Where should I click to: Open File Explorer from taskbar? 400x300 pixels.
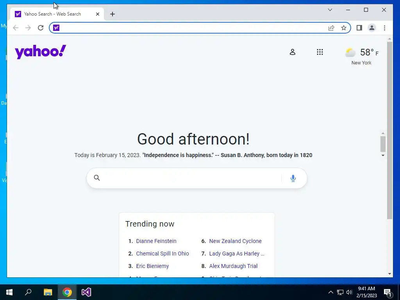click(48, 292)
